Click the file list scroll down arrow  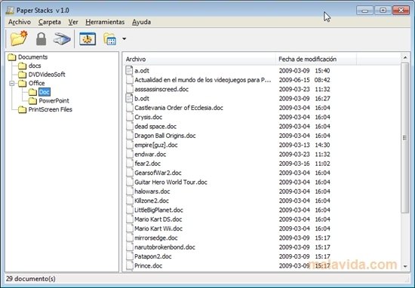pyautogui.click(x=405, y=266)
